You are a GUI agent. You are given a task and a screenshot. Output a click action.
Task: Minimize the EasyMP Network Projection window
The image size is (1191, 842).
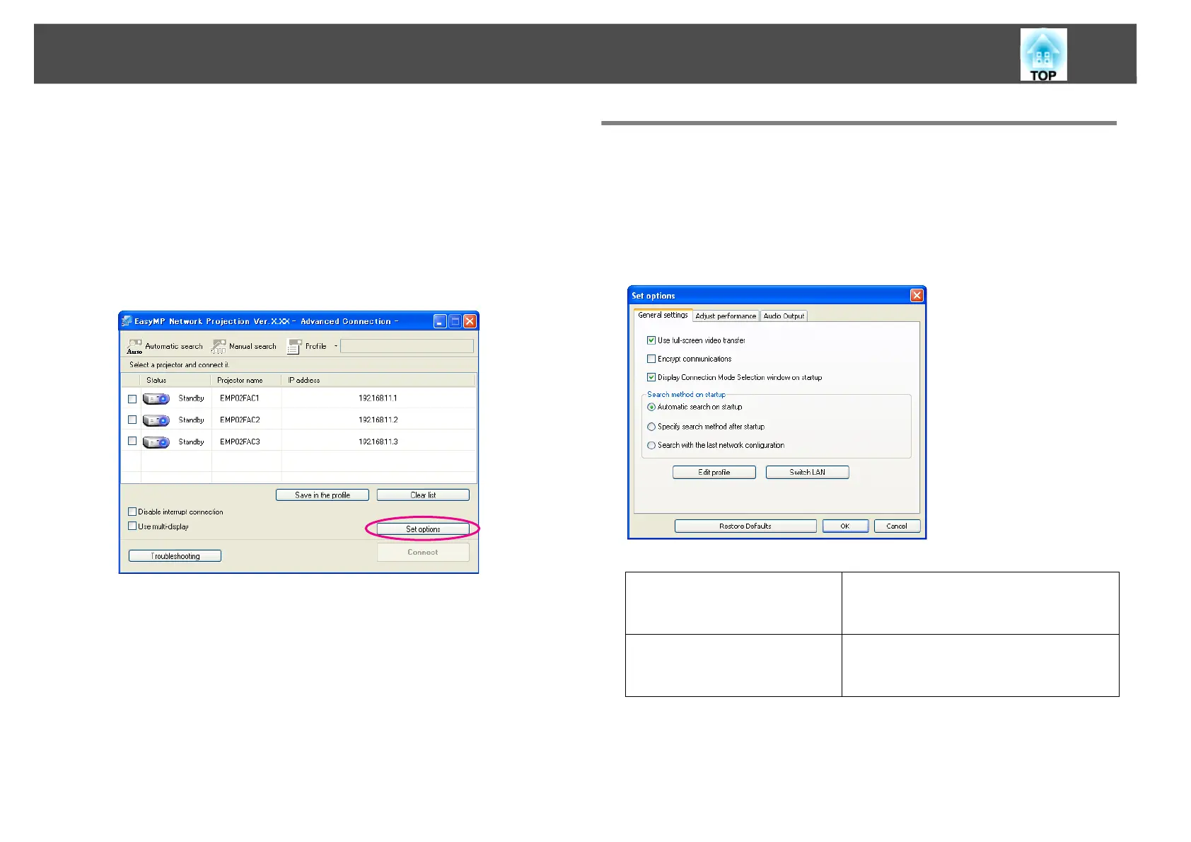[x=440, y=321]
